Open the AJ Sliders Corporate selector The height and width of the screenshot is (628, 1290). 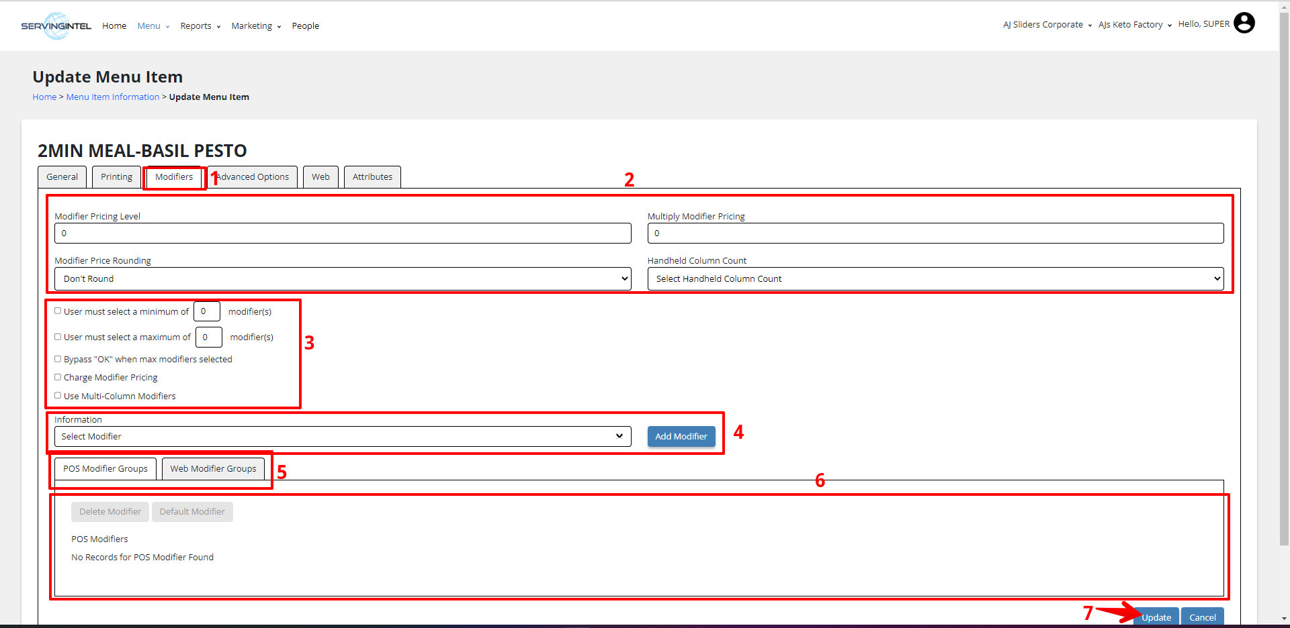coord(1047,25)
